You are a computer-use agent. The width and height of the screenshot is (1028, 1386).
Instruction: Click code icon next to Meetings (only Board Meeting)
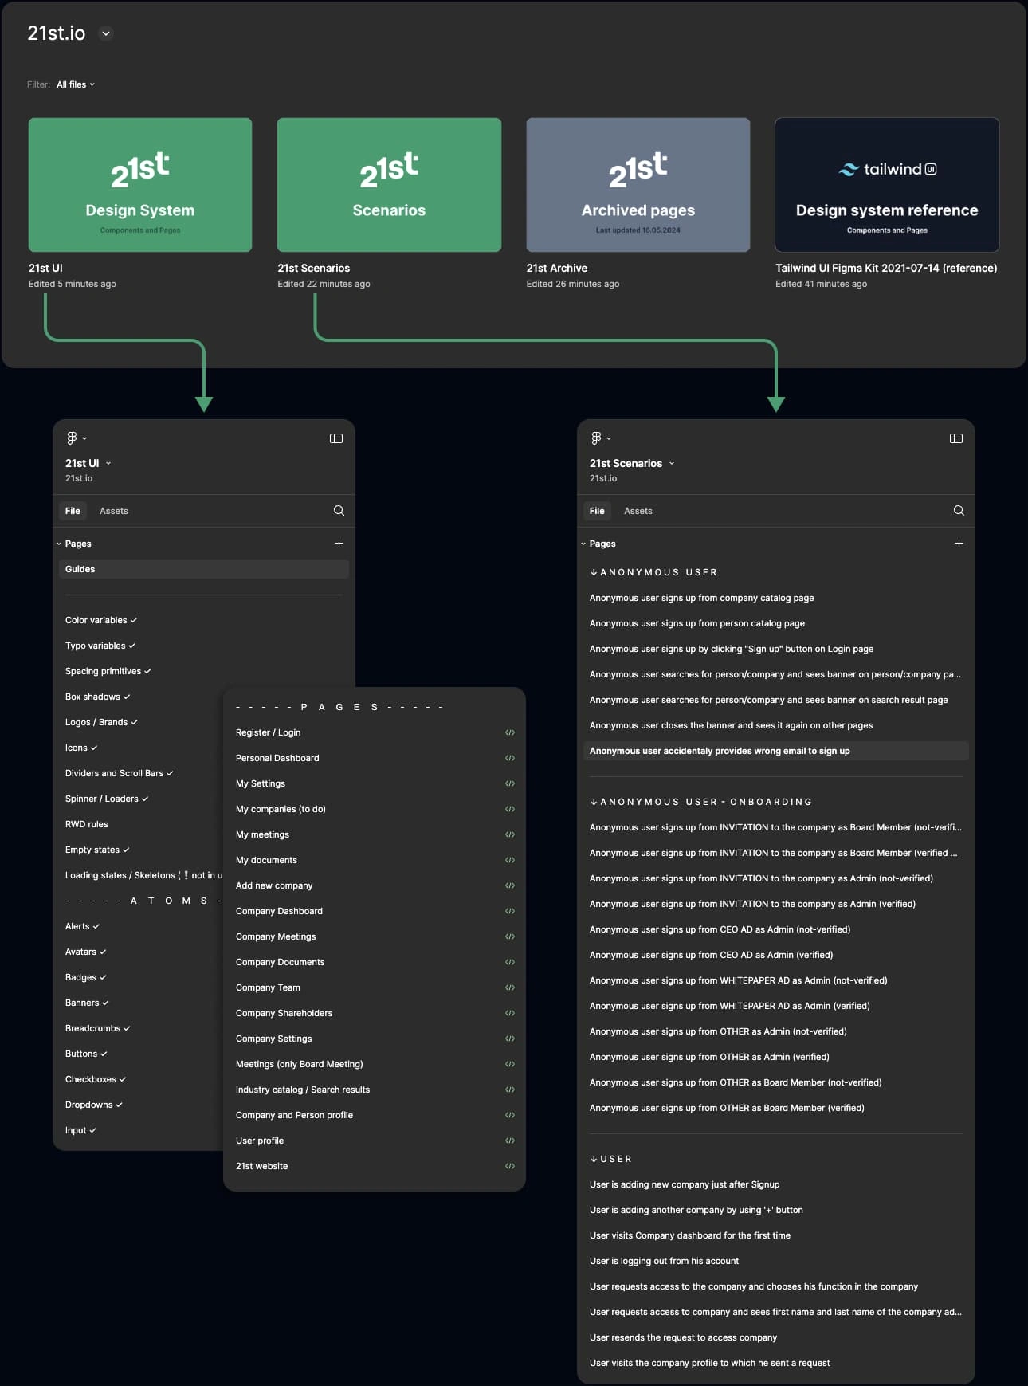coord(510,1064)
